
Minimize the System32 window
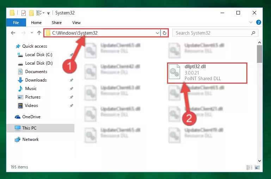(222, 13)
